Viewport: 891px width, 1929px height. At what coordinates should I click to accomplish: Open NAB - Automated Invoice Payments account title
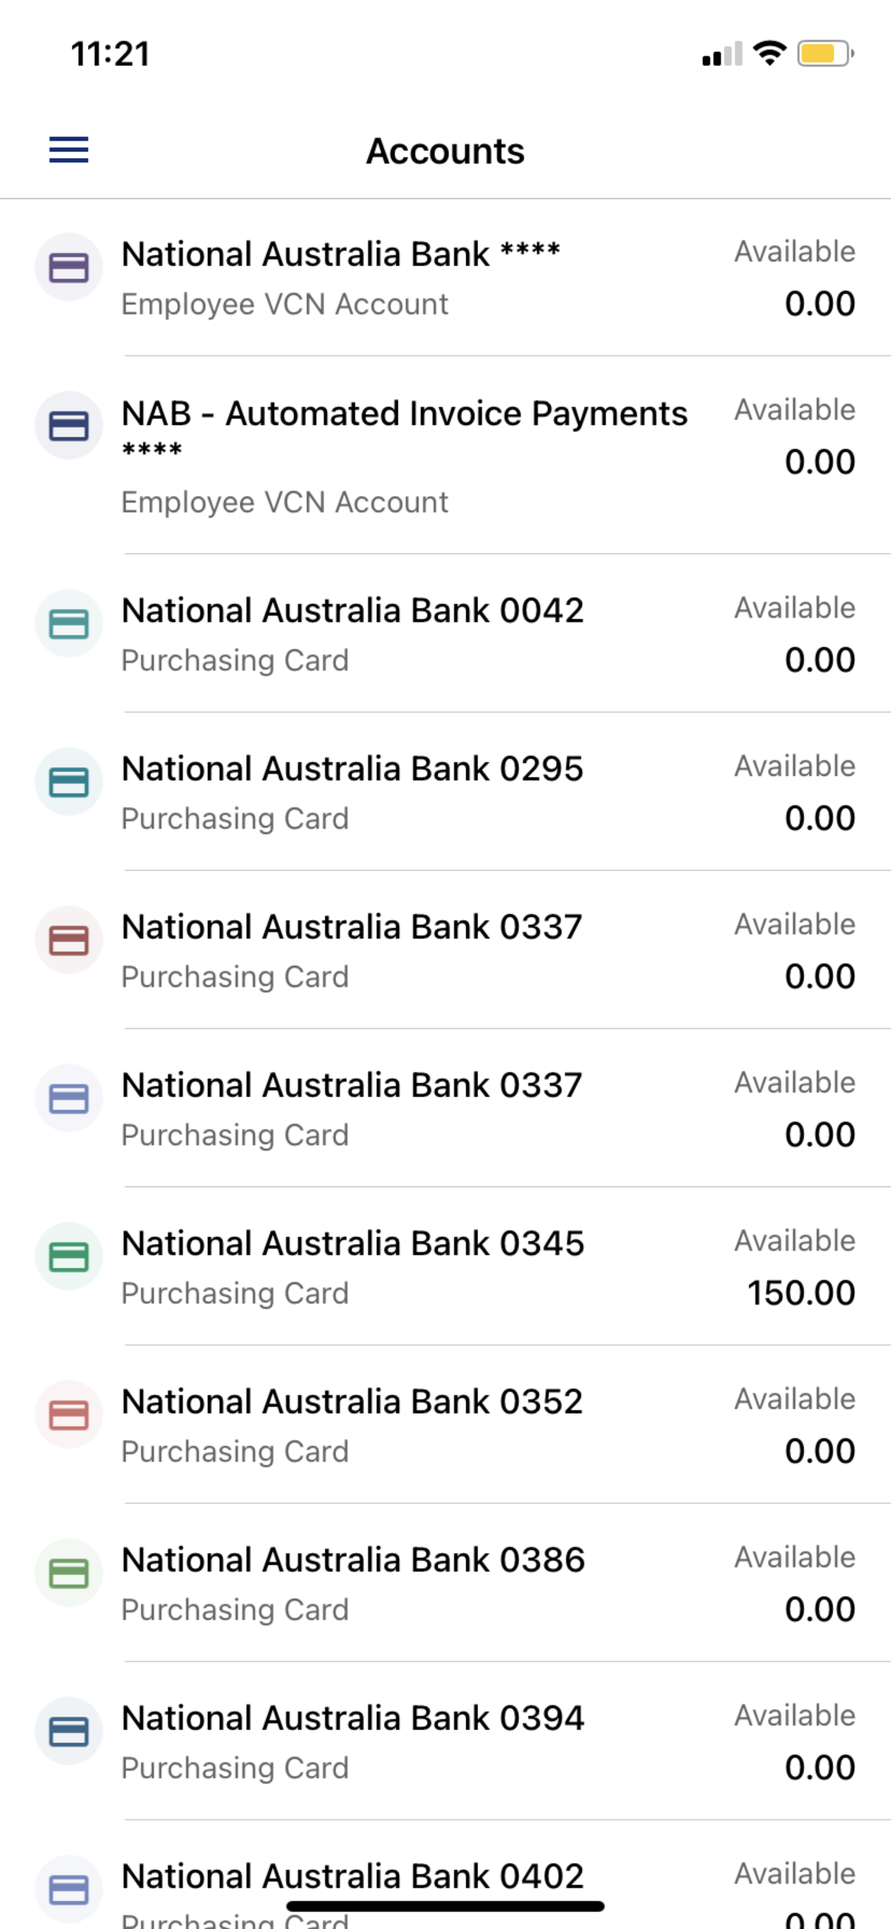click(x=404, y=414)
